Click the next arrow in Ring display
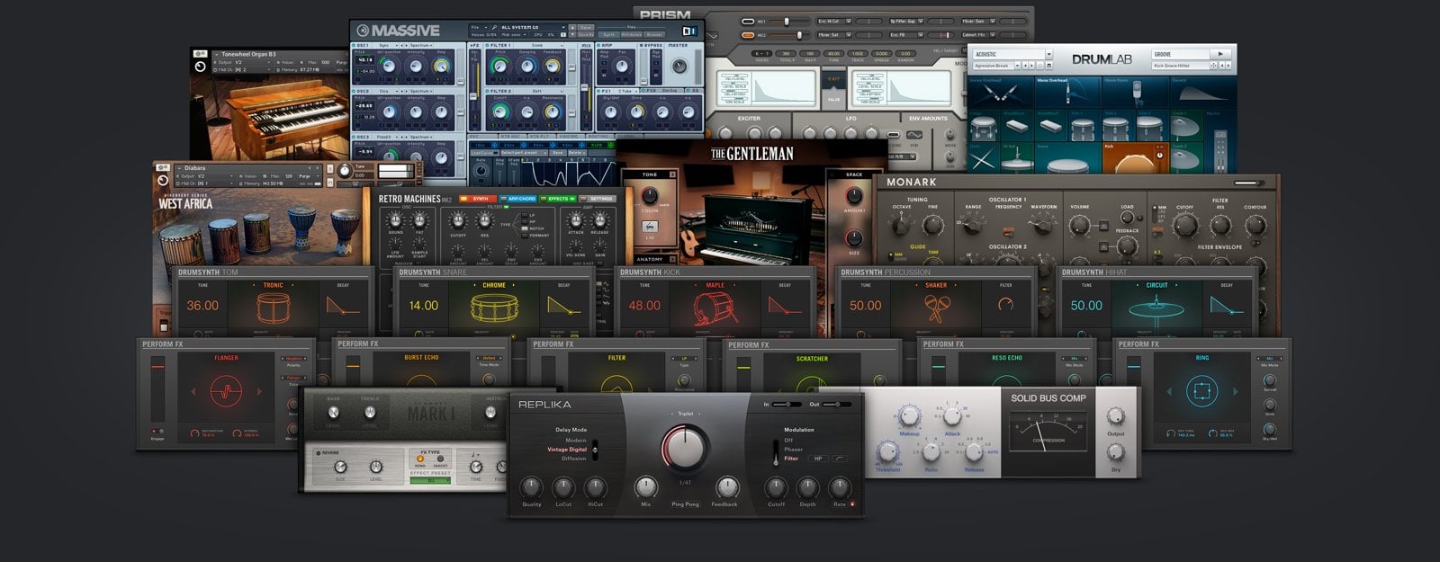Image resolution: width=1440 pixels, height=562 pixels. (x=1235, y=391)
